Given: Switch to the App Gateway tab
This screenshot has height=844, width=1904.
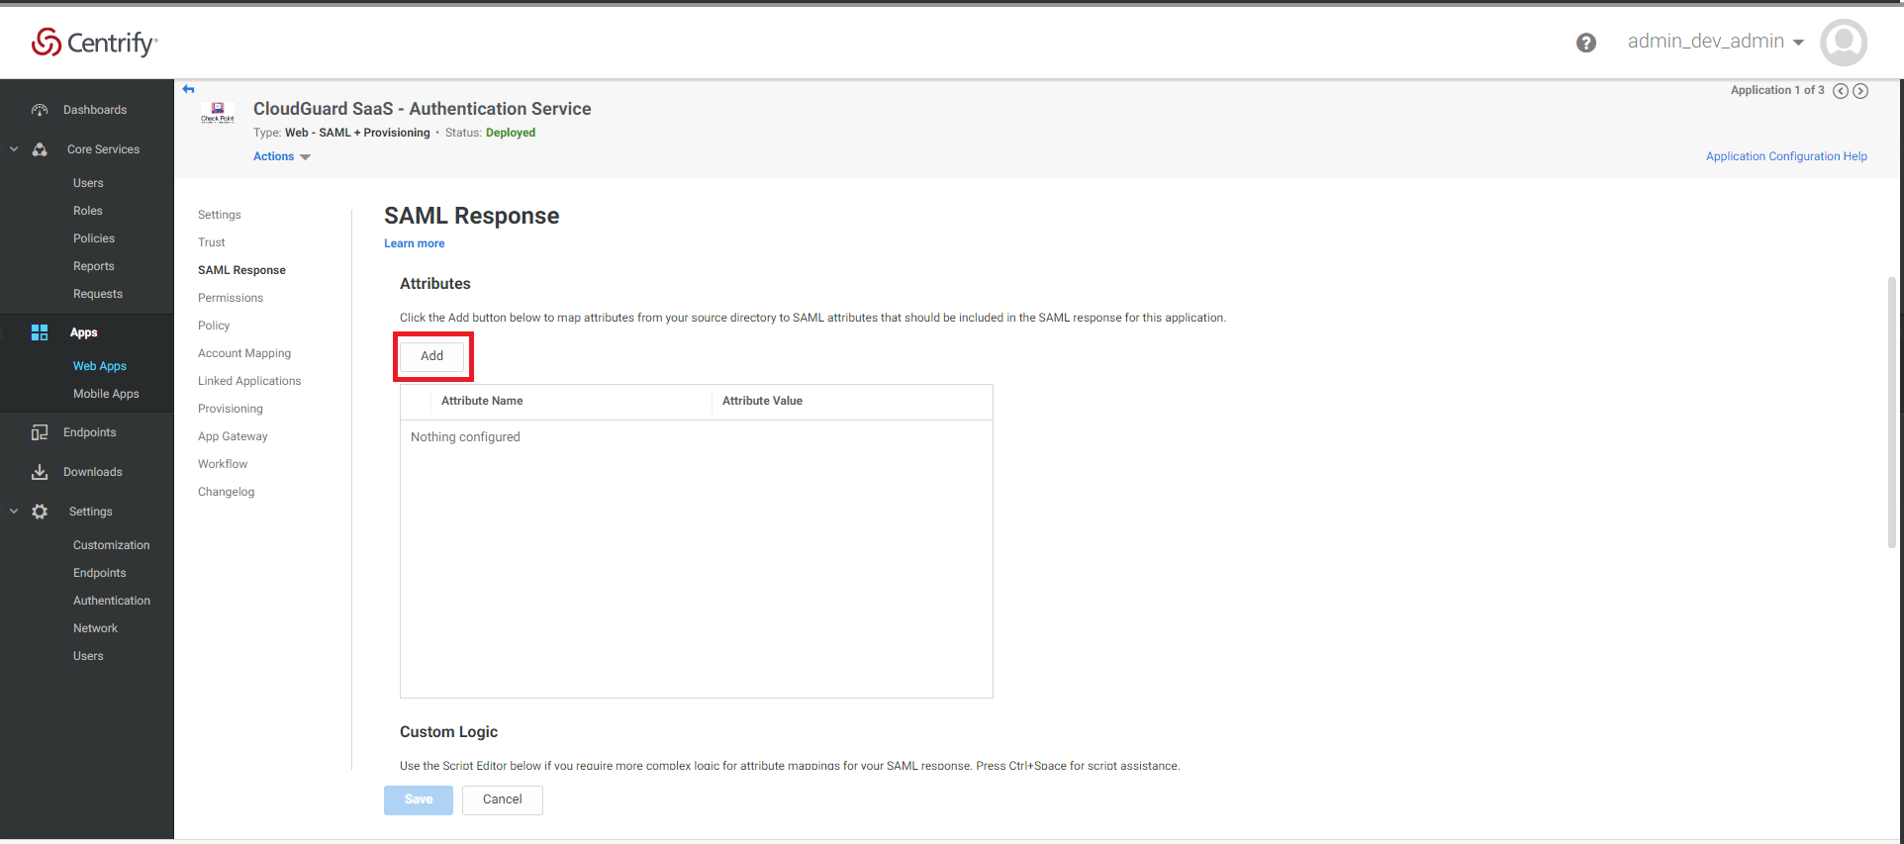Looking at the screenshot, I should pyautogui.click(x=233, y=436).
